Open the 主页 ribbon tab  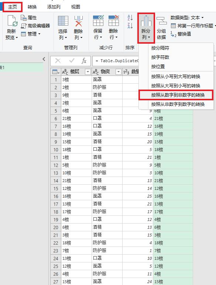point(13,7)
